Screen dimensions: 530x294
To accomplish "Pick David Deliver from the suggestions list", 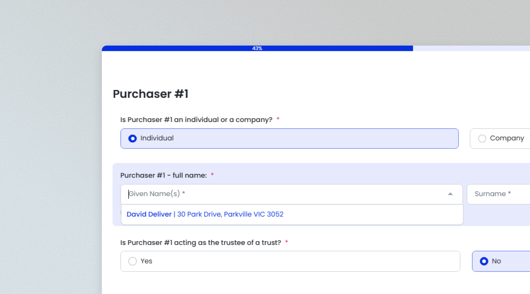I will click(149, 214).
